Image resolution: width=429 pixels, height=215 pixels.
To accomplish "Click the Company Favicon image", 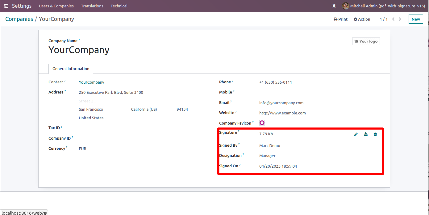I will (262, 123).
